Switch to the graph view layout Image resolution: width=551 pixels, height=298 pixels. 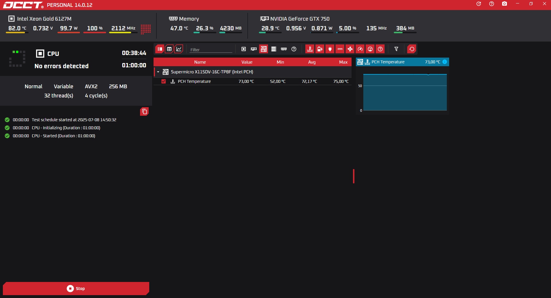pos(179,49)
